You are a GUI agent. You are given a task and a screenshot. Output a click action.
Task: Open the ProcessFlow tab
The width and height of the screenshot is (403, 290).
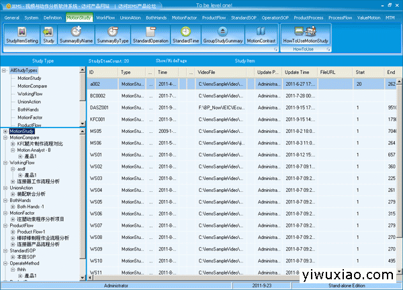(x=340, y=17)
